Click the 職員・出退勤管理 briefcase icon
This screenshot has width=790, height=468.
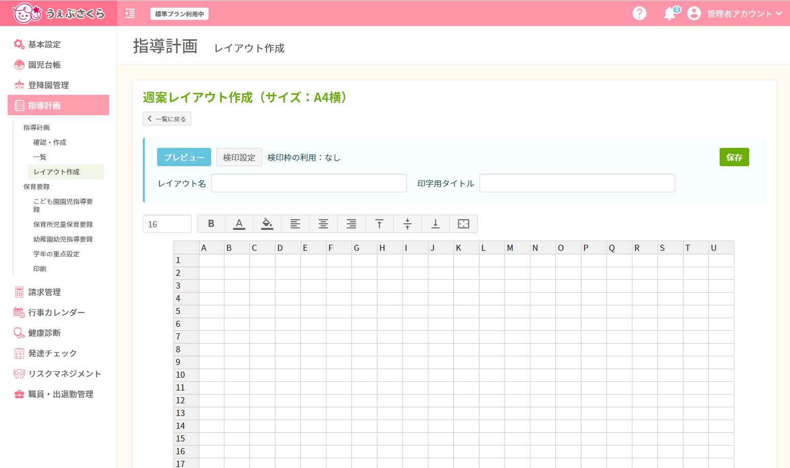pyautogui.click(x=19, y=394)
